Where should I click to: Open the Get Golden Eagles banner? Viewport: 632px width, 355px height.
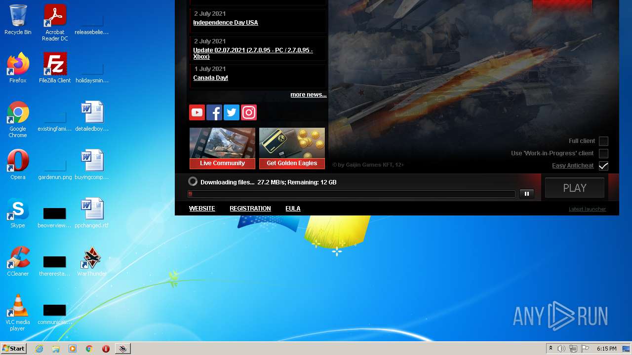pos(292,148)
